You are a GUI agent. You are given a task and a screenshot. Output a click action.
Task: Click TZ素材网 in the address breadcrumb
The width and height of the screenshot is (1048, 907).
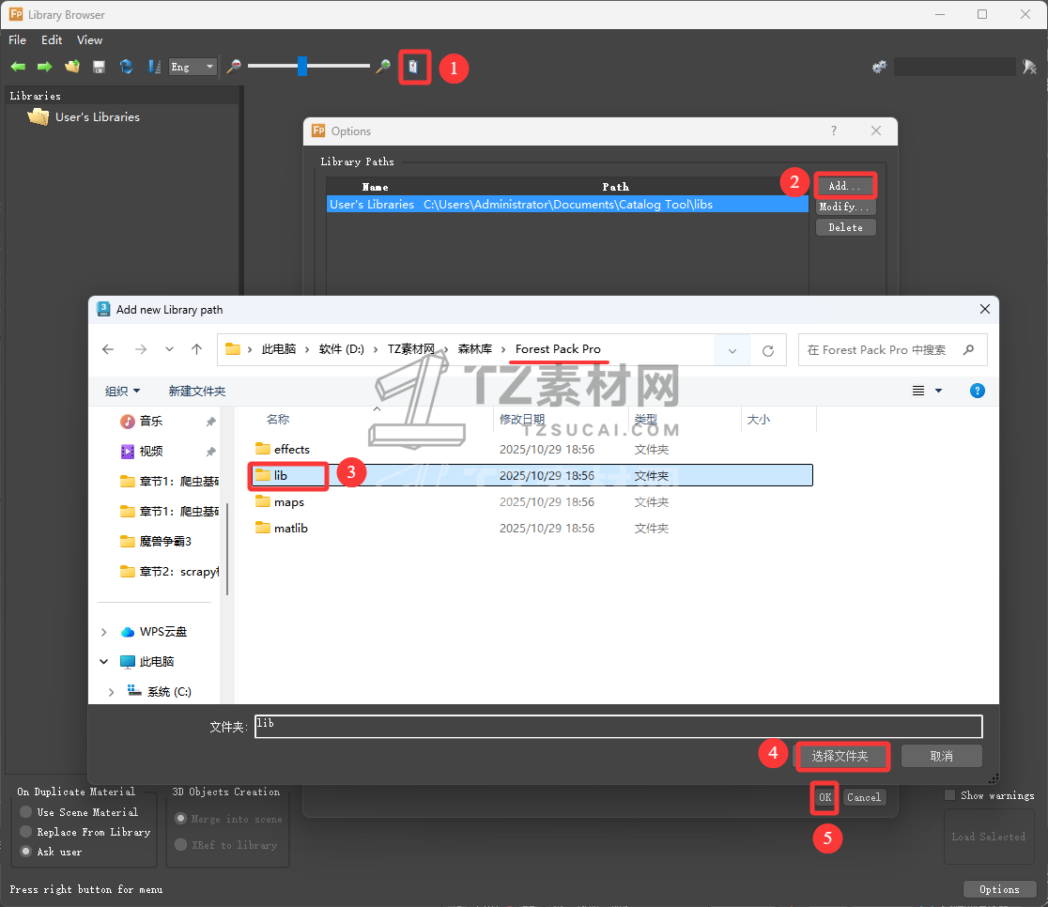[x=410, y=349]
